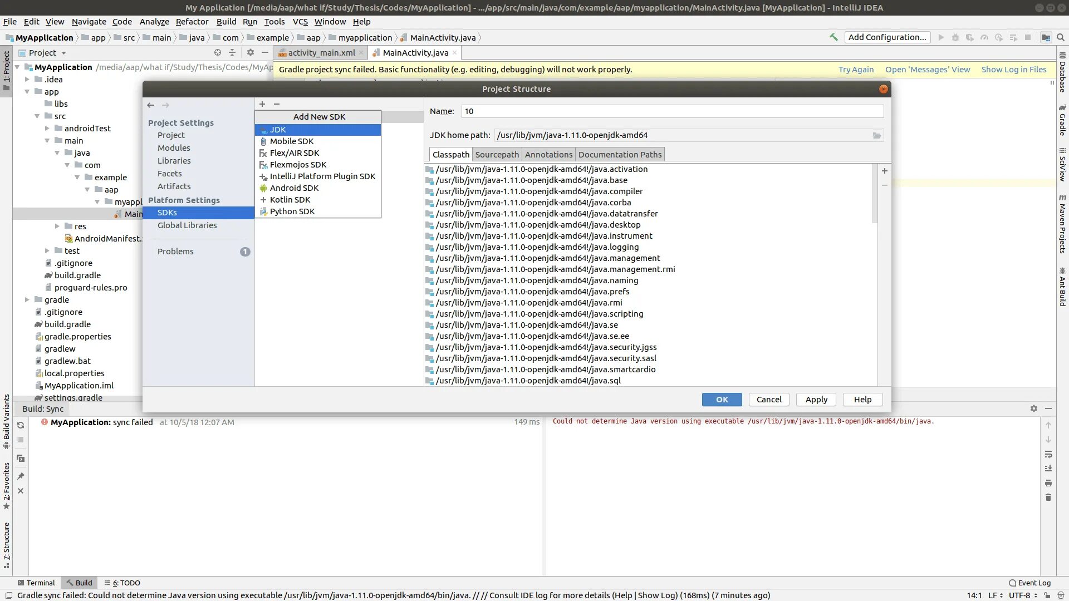Close the Build Sync tab X icon
This screenshot has height=601, width=1069.
pos(21,491)
